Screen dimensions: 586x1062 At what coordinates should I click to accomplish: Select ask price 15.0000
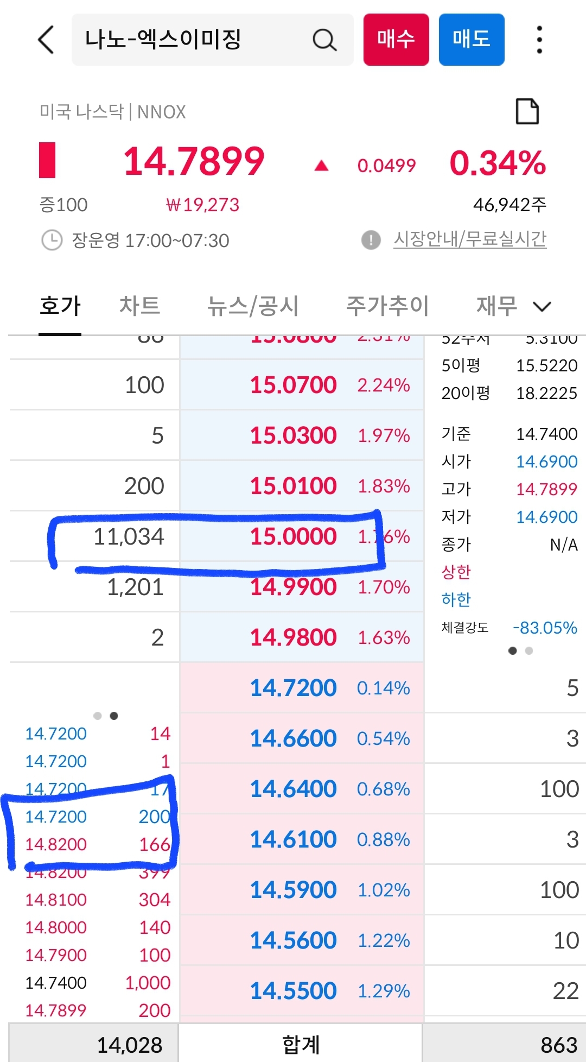293,536
